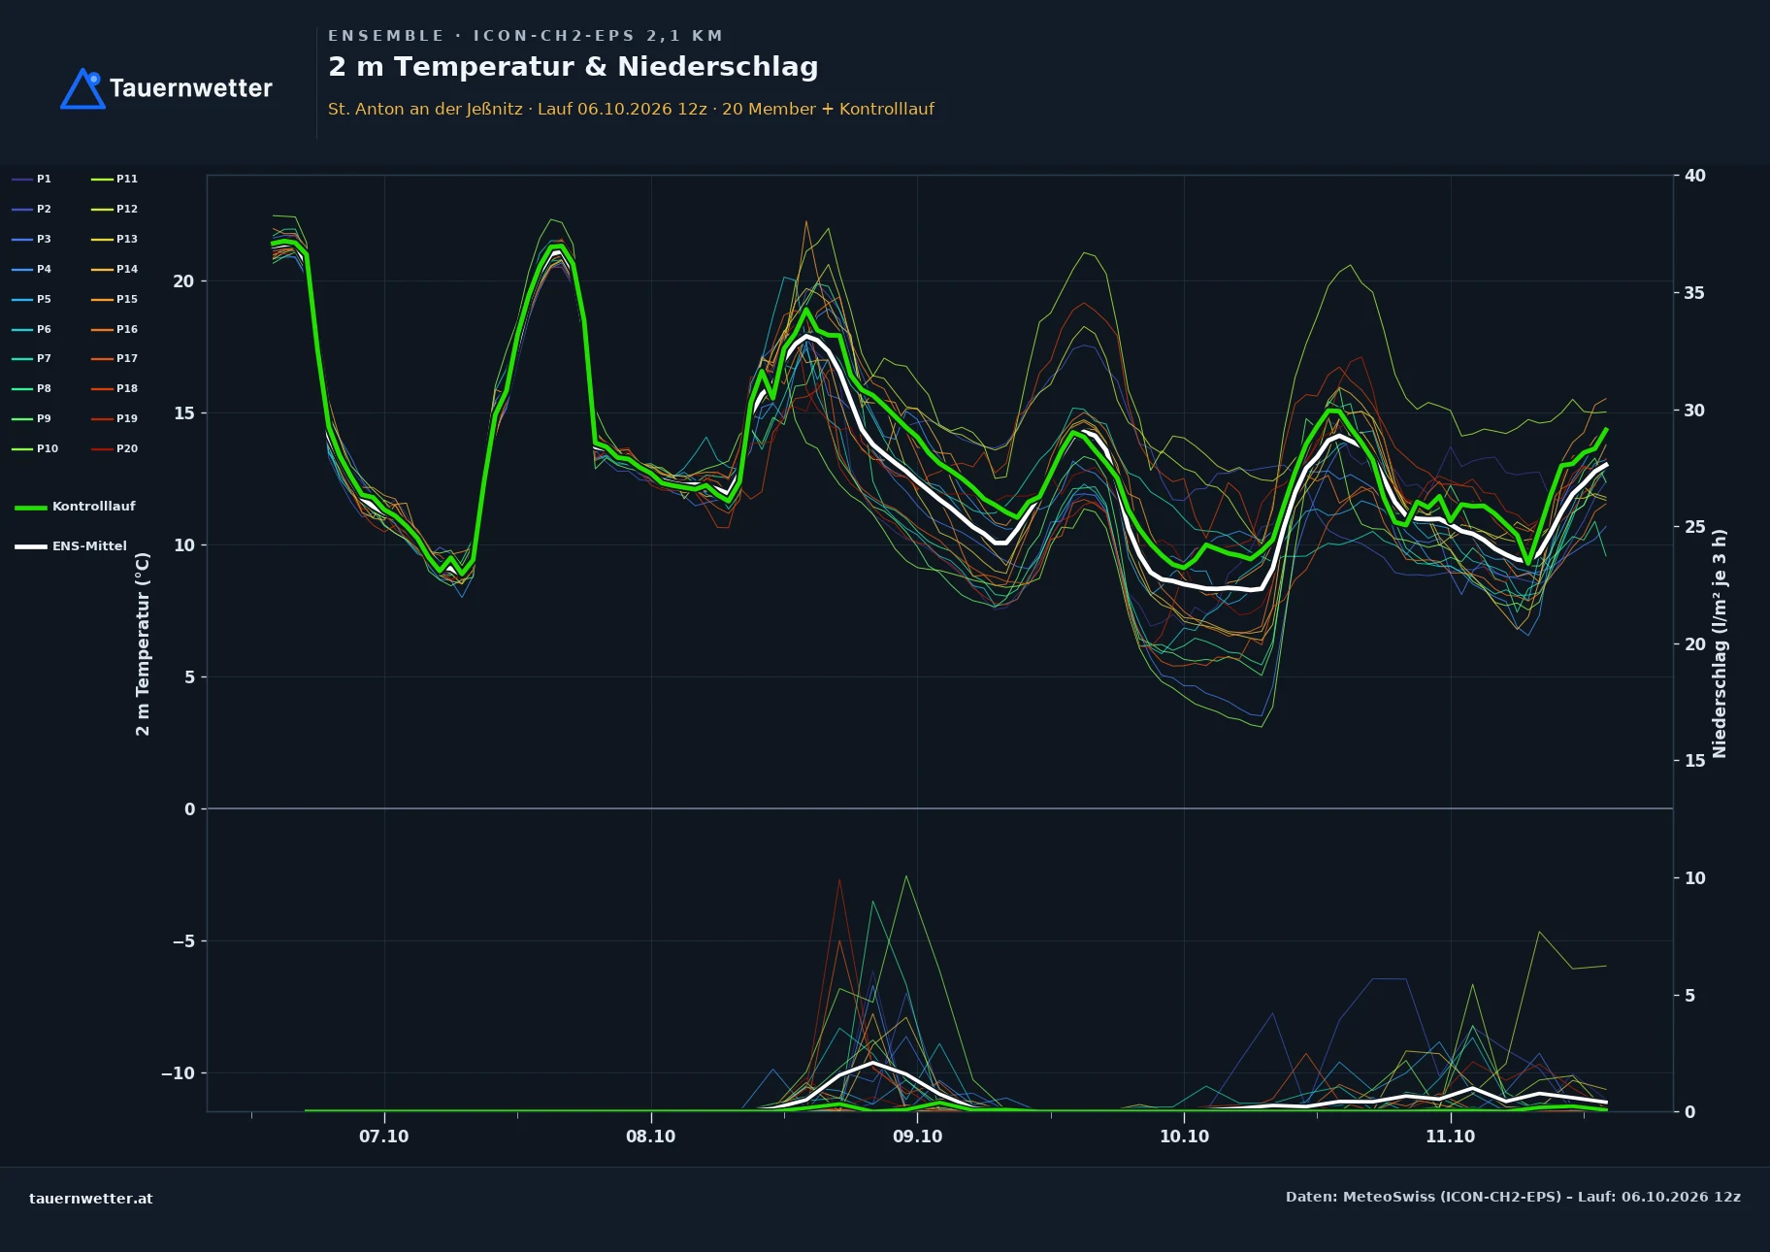
Task: Pick the P6 legend entry
Action: pos(32,330)
